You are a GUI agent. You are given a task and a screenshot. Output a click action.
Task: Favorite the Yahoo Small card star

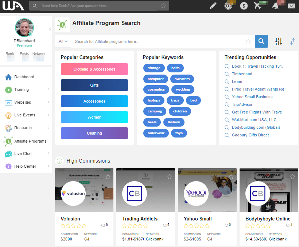click(231, 176)
